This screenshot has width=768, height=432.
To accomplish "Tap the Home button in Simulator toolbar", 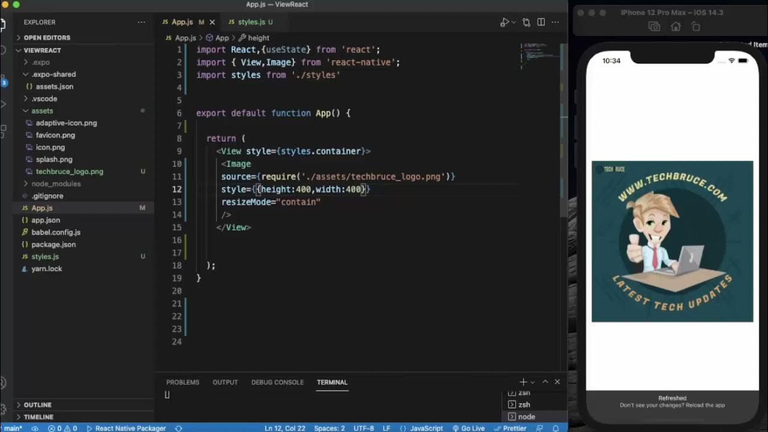I will click(x=676, y=27).
